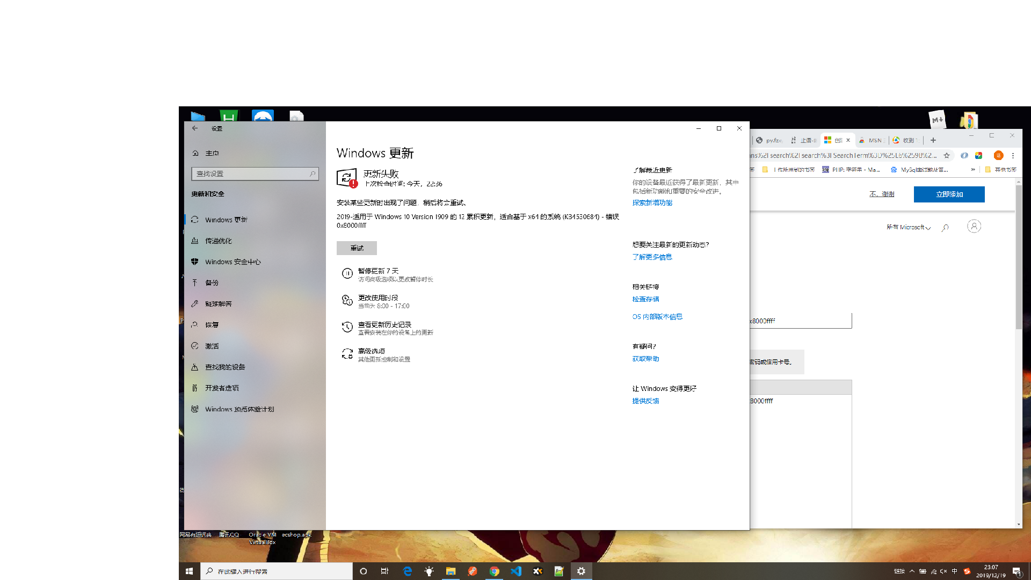Open 备份 in the sidebar
1031x580 pixels.
point(255,282)
